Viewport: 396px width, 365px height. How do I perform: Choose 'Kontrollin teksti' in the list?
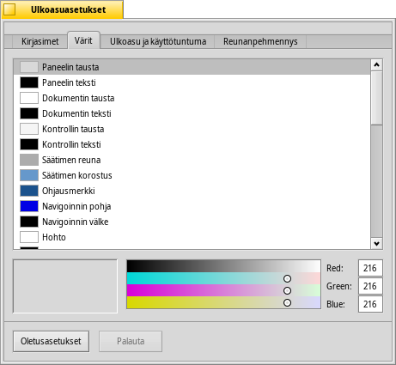(x=192, y=144)
